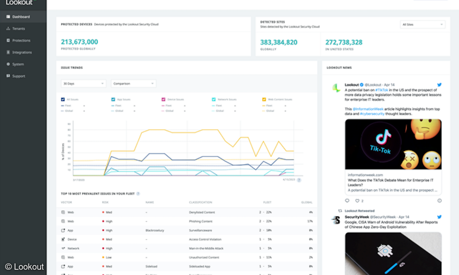This screenshot has width=459, height=275.
Task: Open the @Lookout handle link in the tweet
Action: (x=372, y=85)
